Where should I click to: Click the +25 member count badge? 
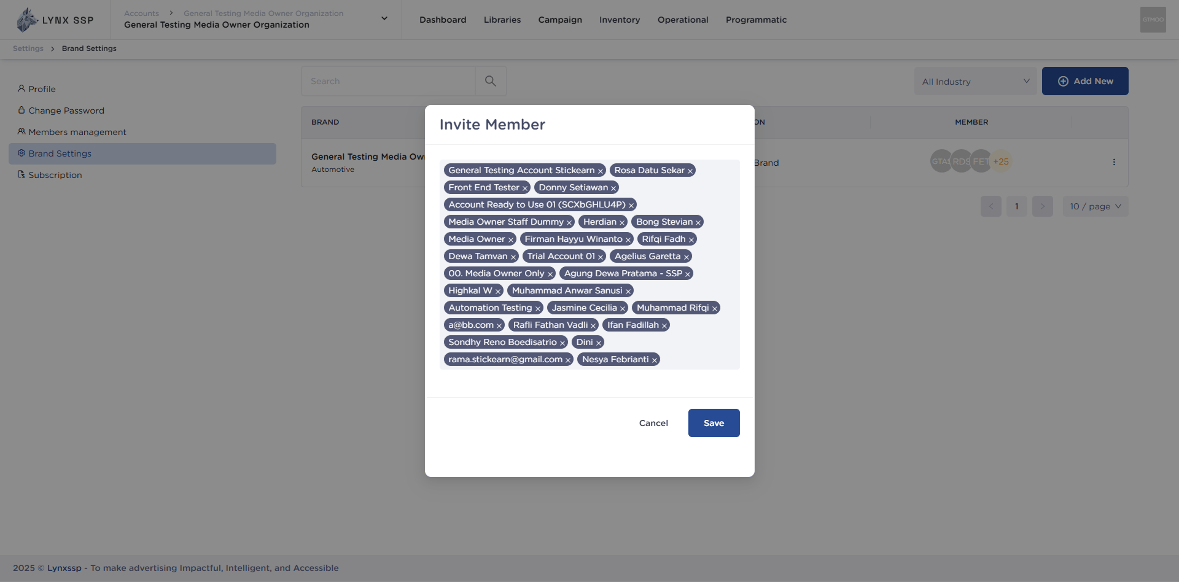click(1001, 161)
